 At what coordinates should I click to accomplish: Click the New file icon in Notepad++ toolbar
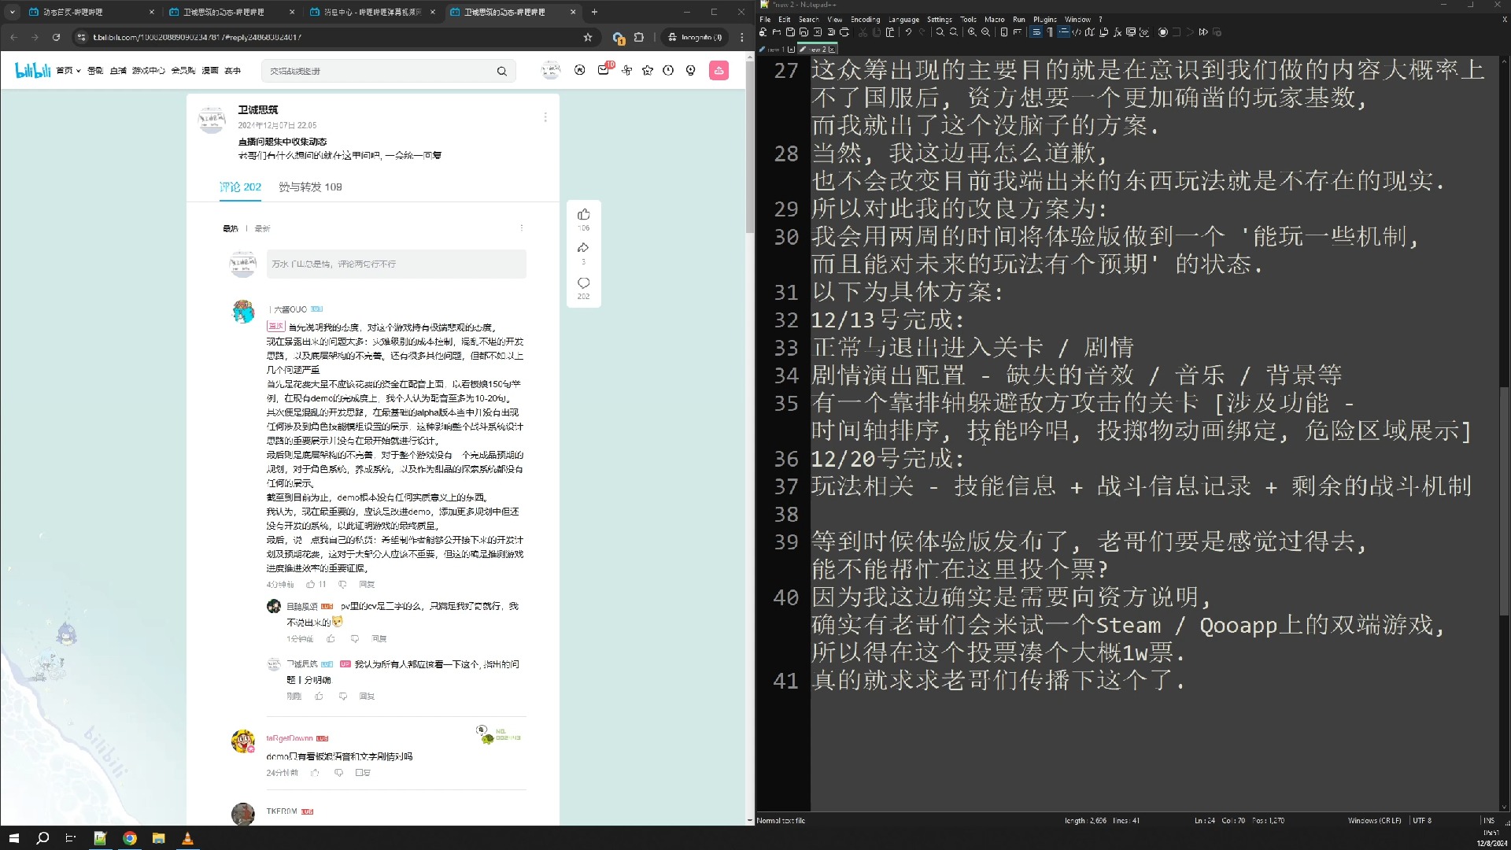click(x=763, y=32)
